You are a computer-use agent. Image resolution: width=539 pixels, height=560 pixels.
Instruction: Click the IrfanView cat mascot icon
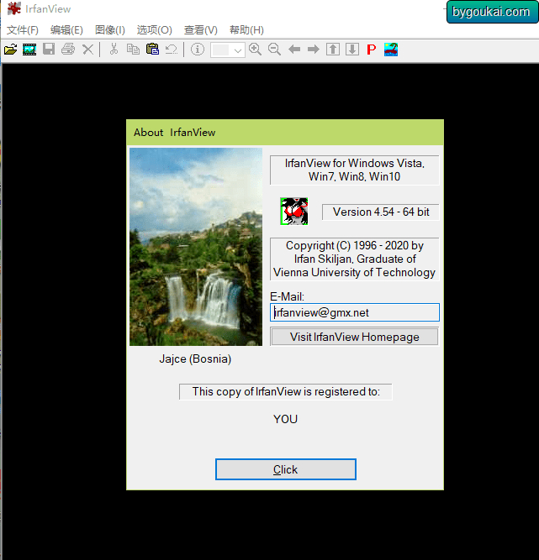tap(294, 211)
